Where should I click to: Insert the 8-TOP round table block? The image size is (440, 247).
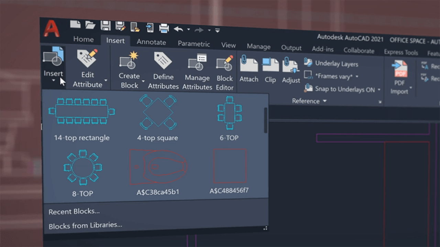click(x=82, y=167)
